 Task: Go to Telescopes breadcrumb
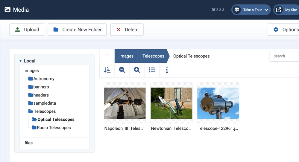click(x=153, y=56)
